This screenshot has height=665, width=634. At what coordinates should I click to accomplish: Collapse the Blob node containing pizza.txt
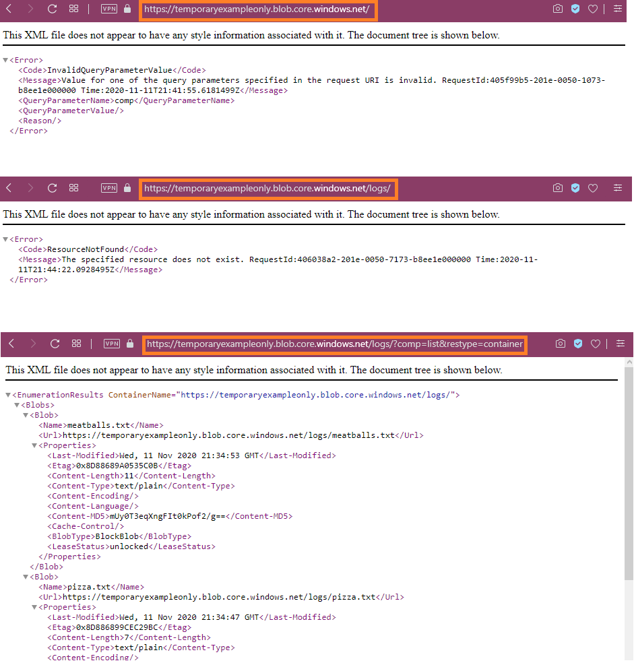point(26,577)
